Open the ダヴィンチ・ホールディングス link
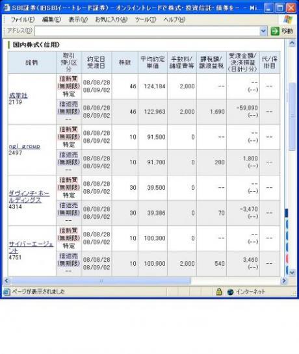The width and height of the screenshot is (299, 354). click(x=29, y=197)
